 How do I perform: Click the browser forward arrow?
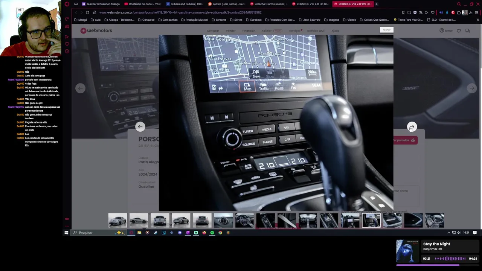pos(81,12)
